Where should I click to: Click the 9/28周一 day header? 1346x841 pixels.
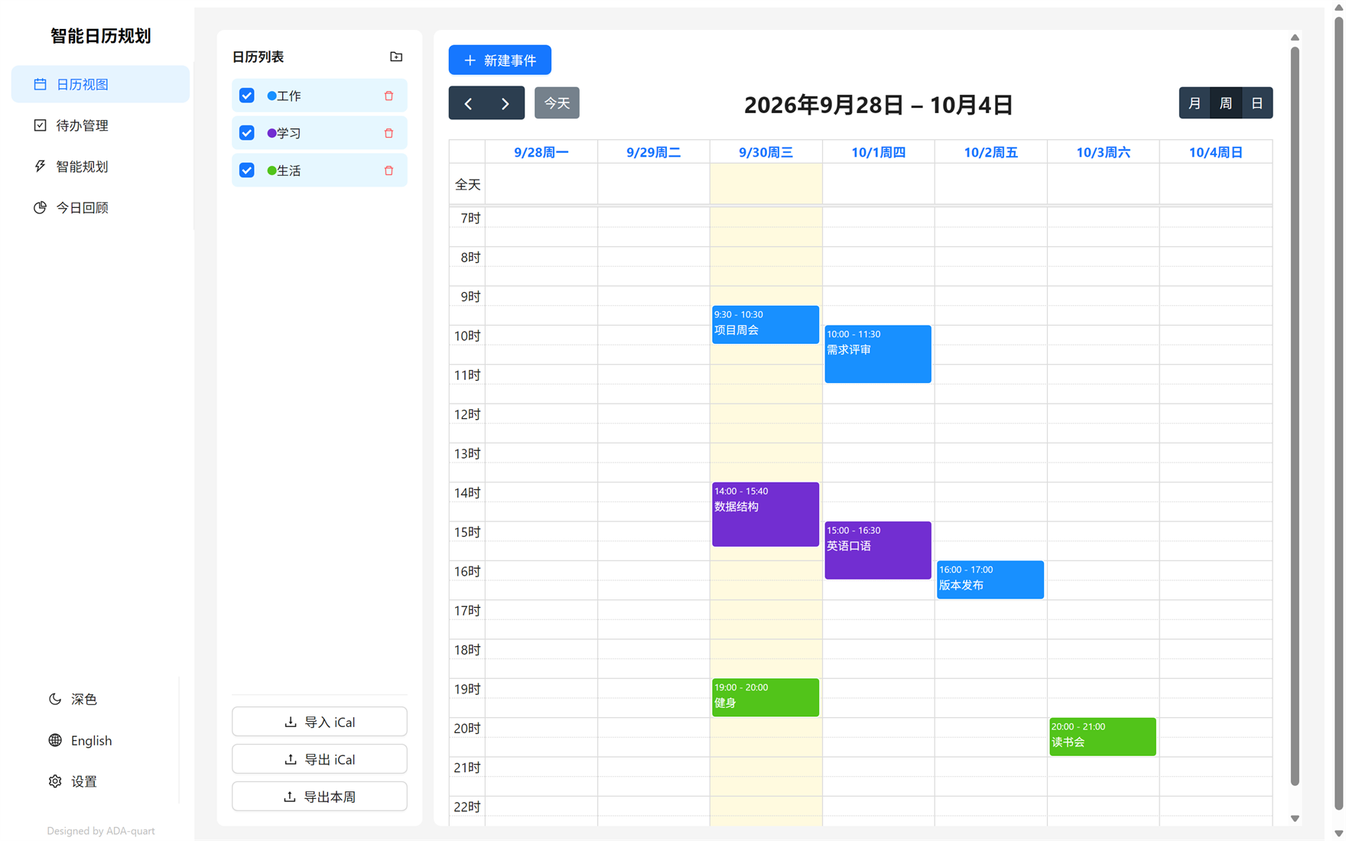(x=541, y=152)
